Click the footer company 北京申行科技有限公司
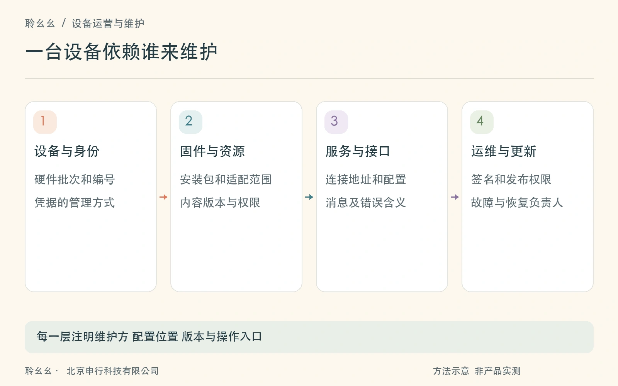 coord(113,371)
